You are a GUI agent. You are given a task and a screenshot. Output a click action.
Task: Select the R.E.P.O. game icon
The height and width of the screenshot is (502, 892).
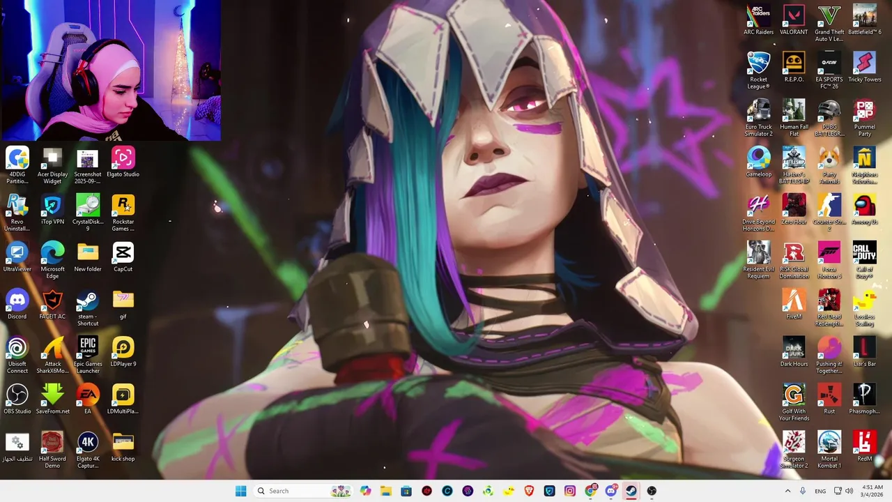coord(794,68)
